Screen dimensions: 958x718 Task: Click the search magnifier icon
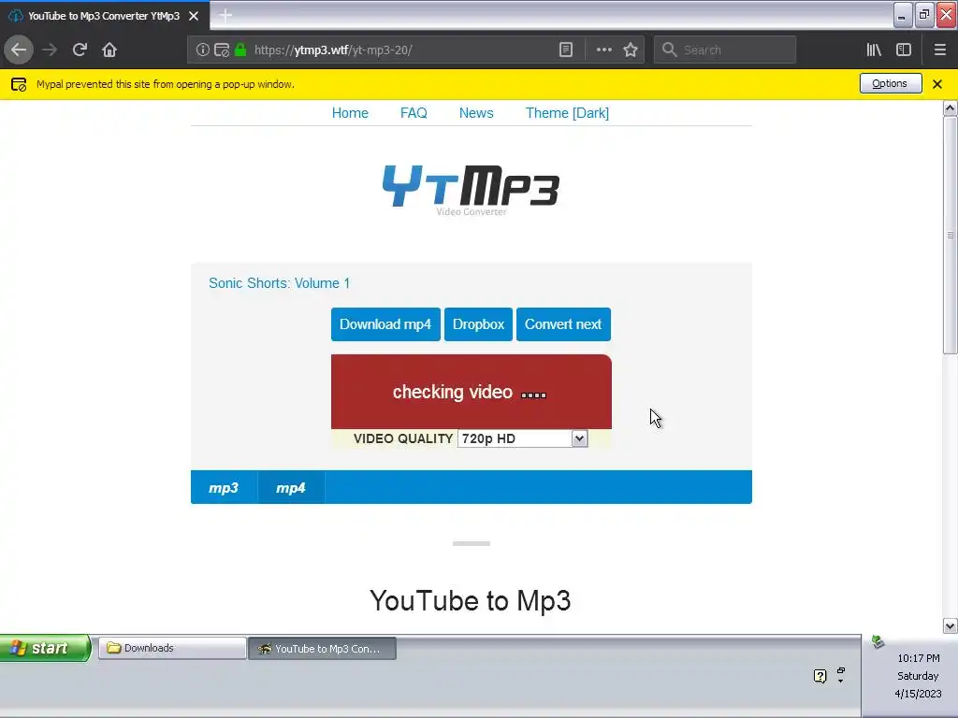click(x=670, y=50)
